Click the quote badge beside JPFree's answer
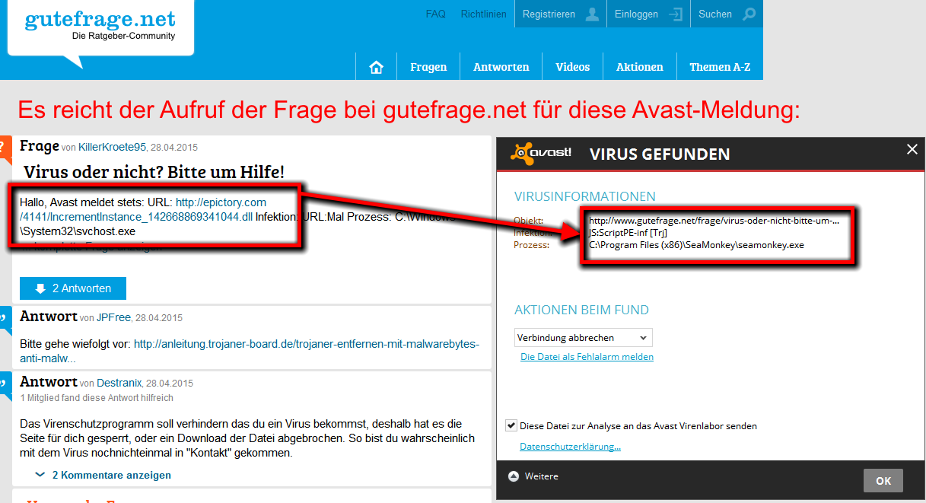The width and height of the screenshot is (926, 503). pos(5,320)
